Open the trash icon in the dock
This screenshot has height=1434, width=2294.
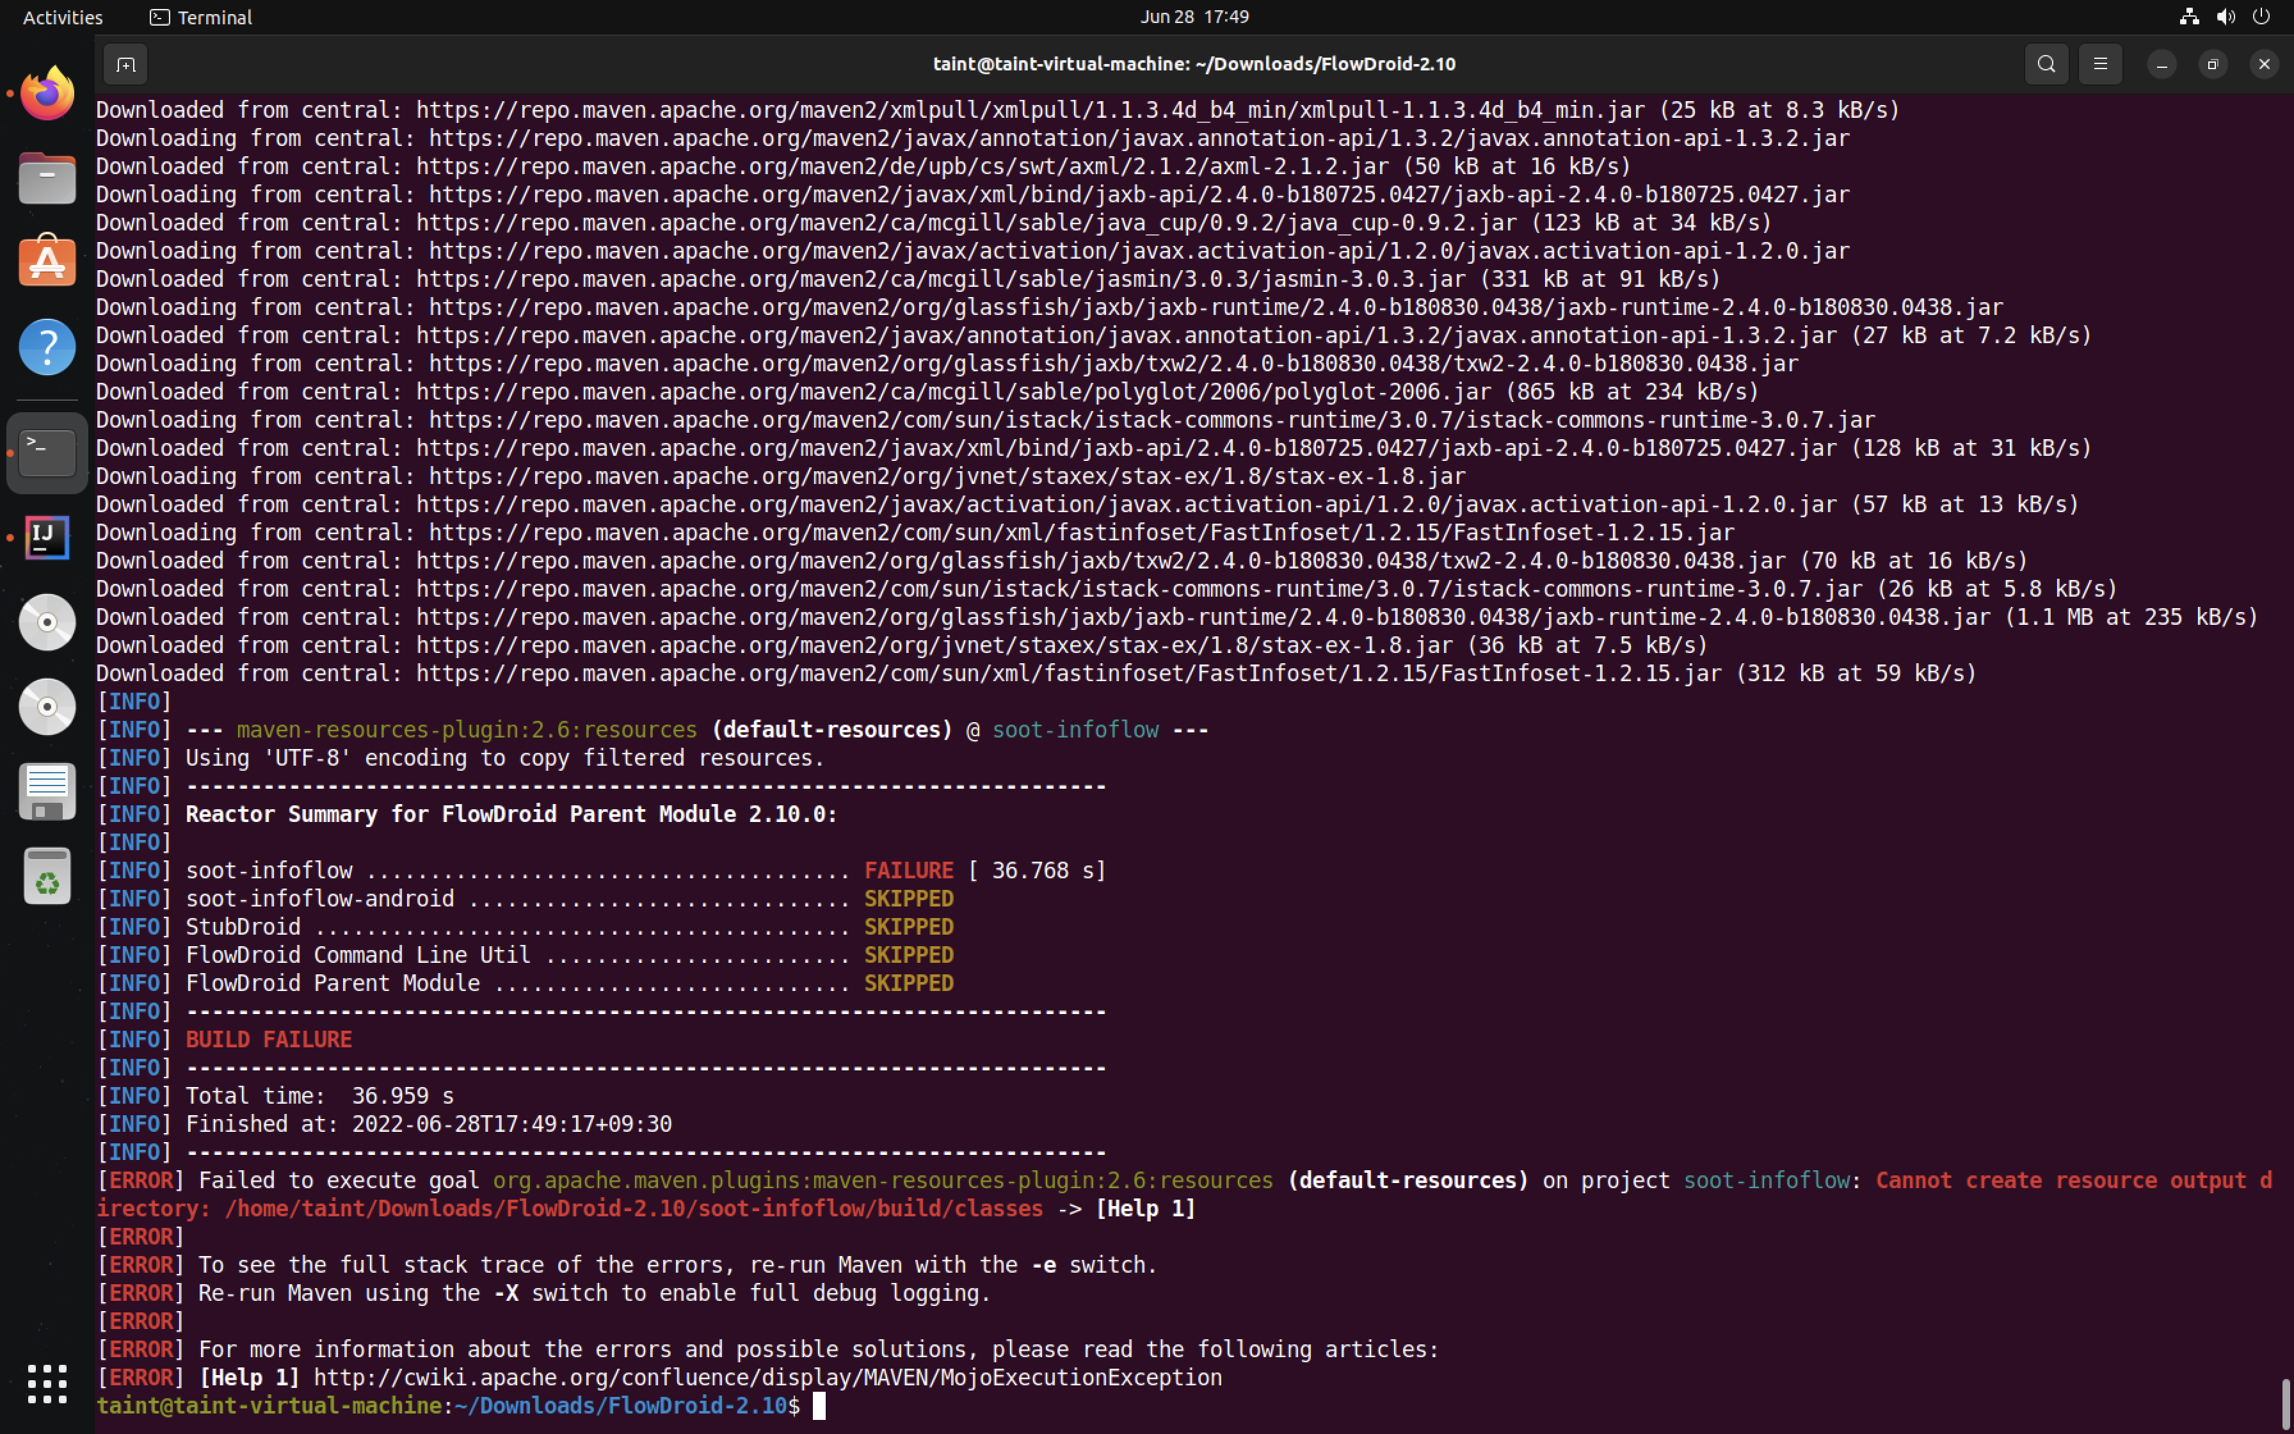click(x=47, y=875)
